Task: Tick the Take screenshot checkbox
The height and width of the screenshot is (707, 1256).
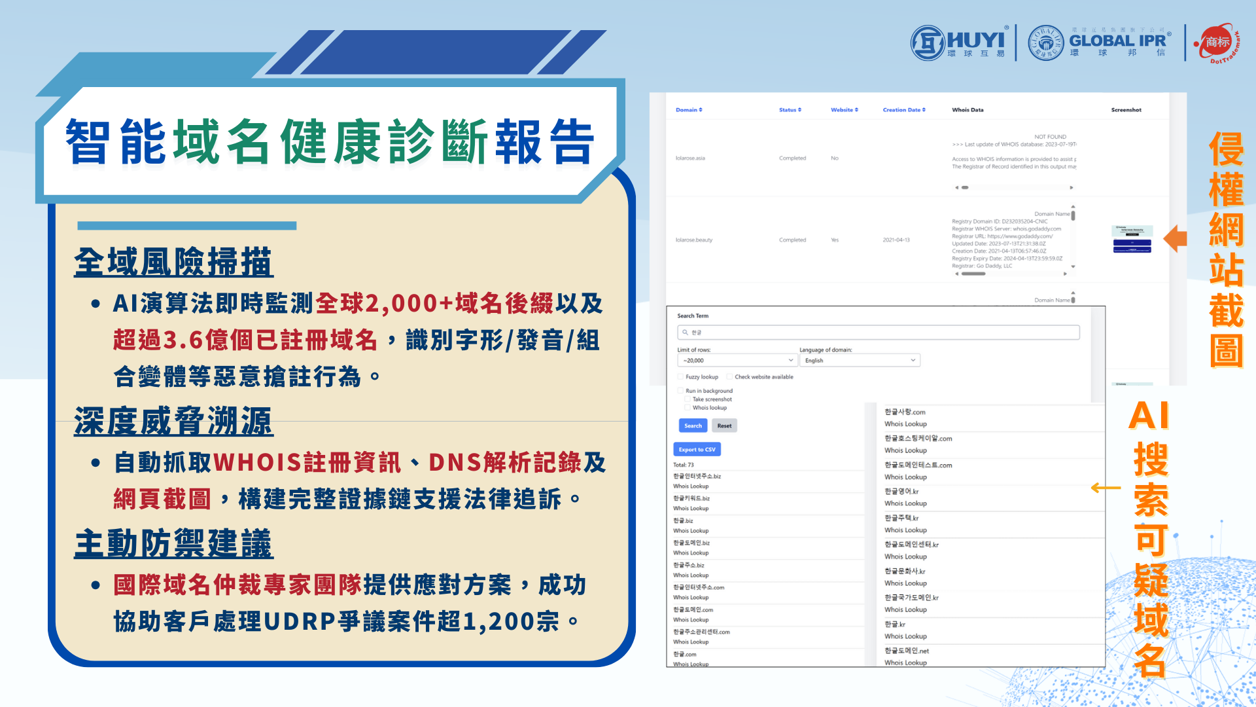Action: [x=688, y=399]
